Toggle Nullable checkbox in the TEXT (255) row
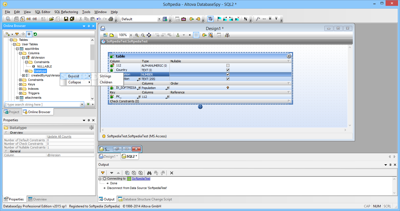This screenshot has width=400, height=211. tap(228, 79)
